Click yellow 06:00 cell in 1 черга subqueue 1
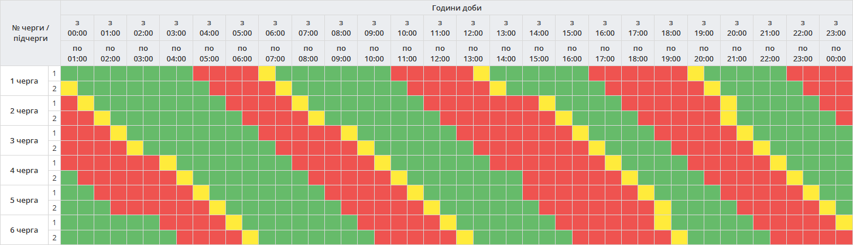Image resolution: width=853 pixels, height=245 pixels. tap(267, 73)
